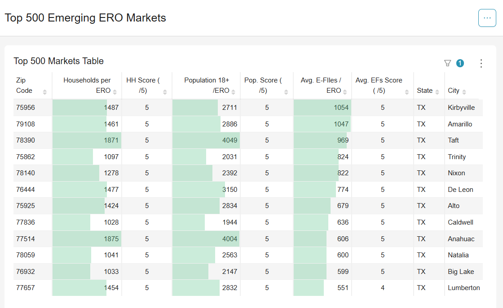Click avg e-files value 1054
Image resolution: width=503 pixels, height=308 pixels.
(x=322, y=108)
